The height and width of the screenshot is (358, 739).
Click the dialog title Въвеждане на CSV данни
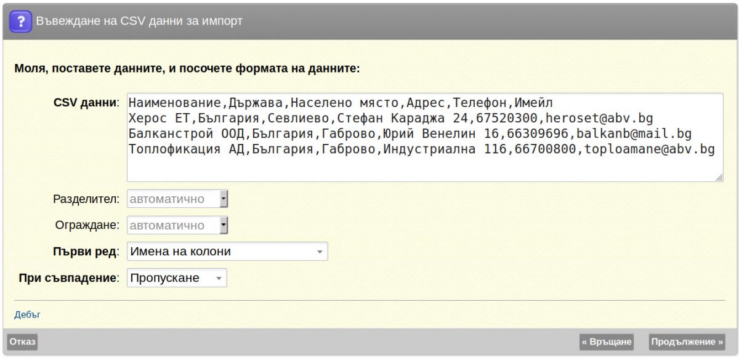pyautogui.click(x=139, y=22)
